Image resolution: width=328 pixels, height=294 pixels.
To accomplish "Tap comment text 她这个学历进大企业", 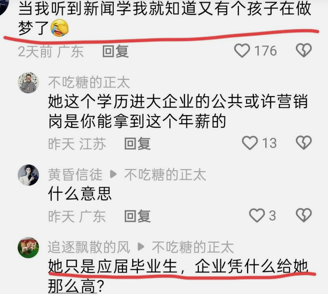I will (x=178, y=111).
